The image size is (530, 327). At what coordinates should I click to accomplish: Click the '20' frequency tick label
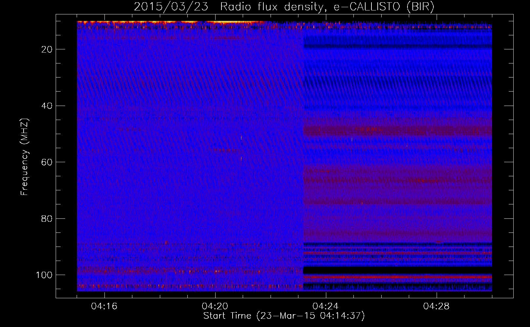tap(47, 49)
